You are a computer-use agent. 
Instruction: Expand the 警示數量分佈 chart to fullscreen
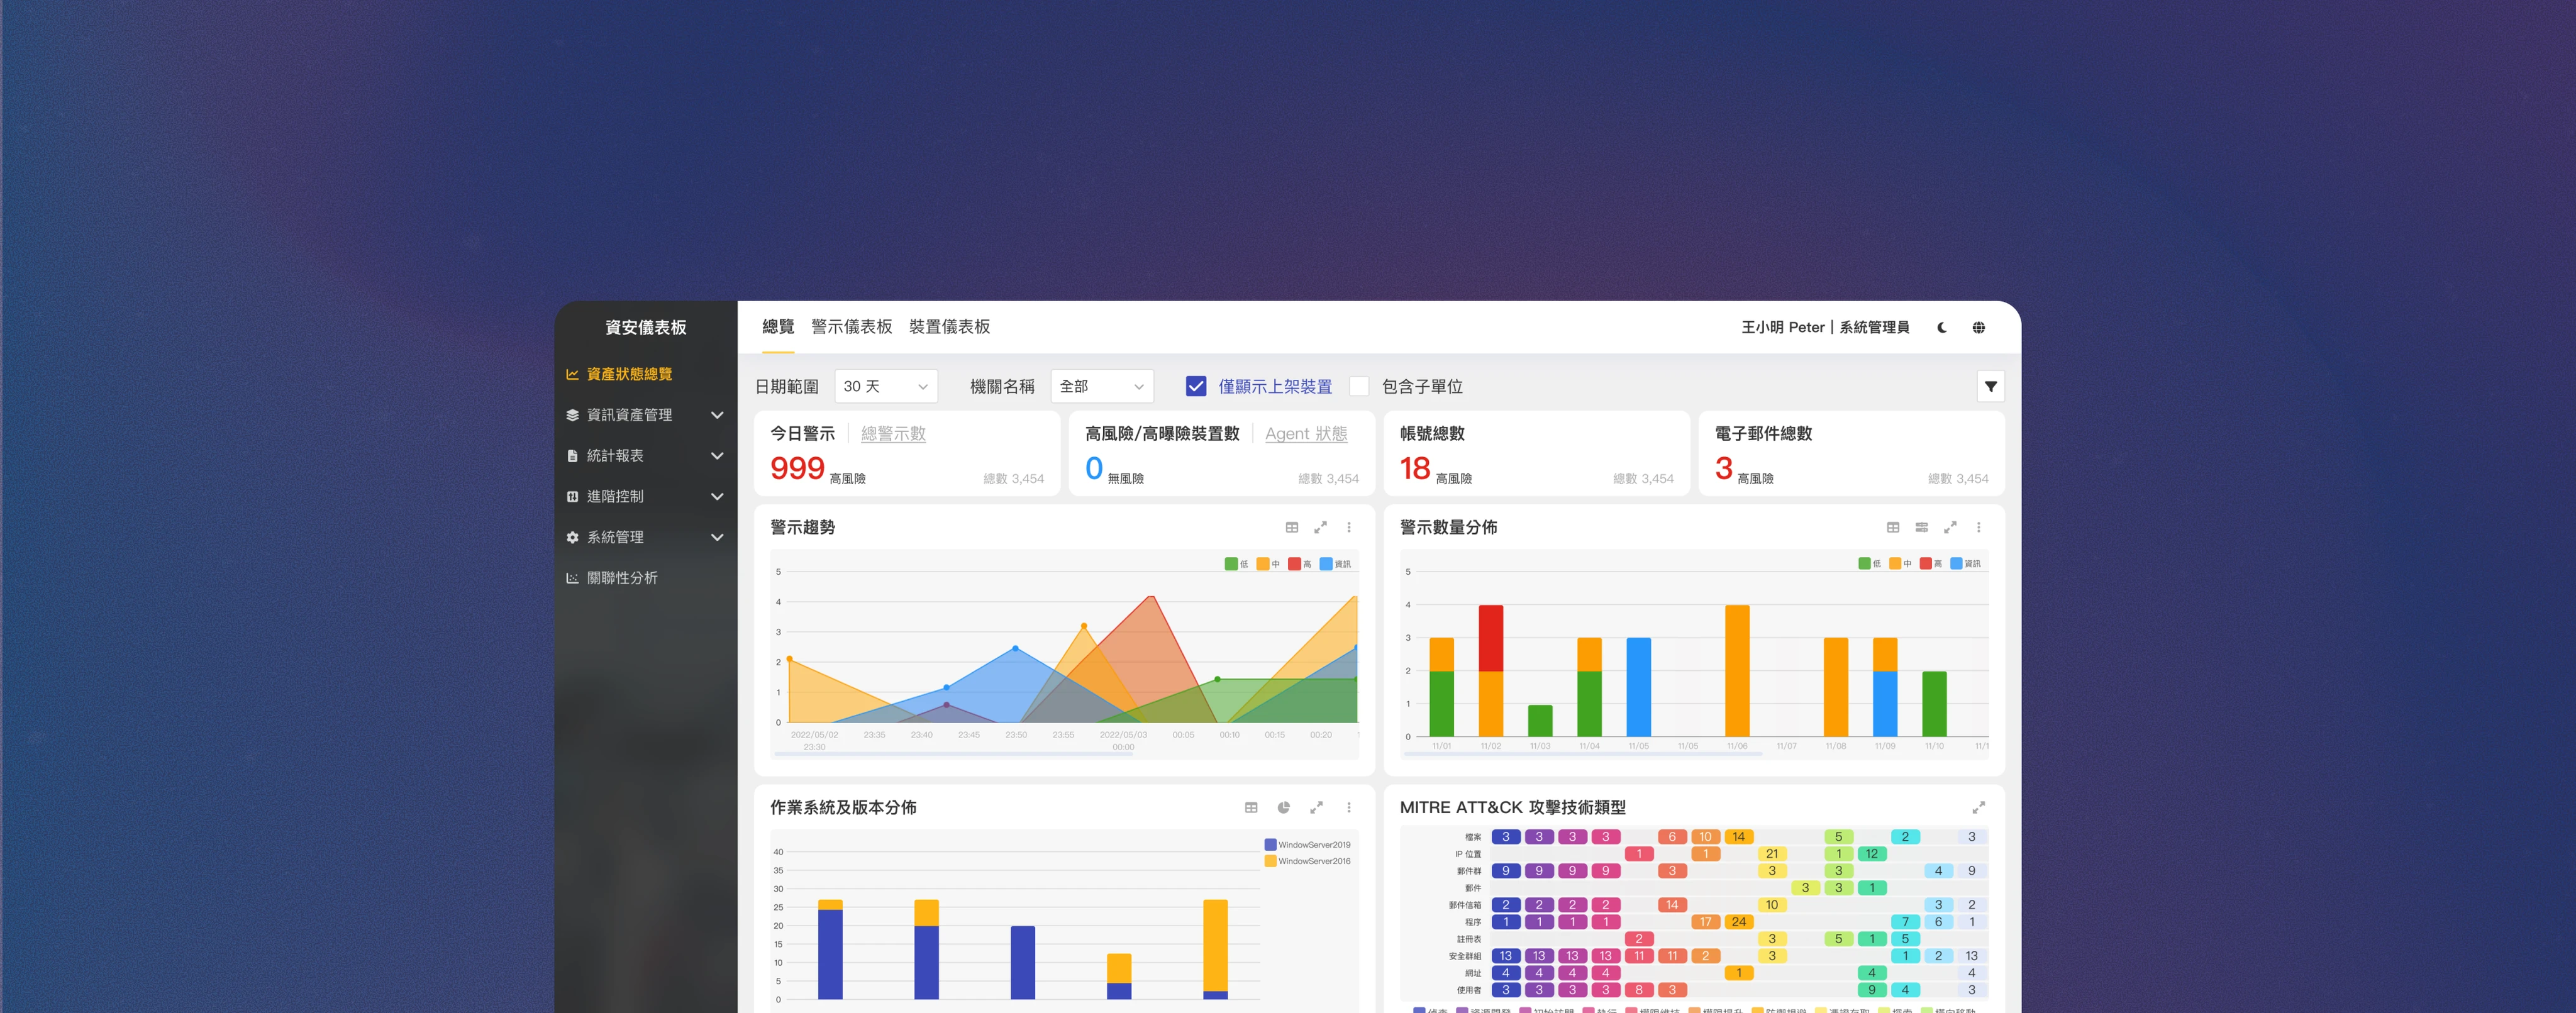tap(1949, 527)
